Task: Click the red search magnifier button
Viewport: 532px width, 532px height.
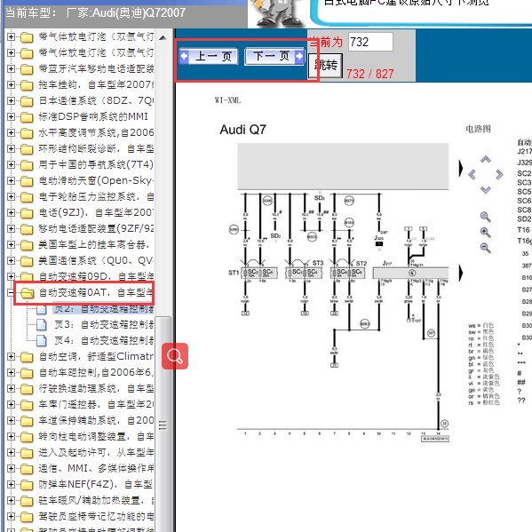Action: 175,356
